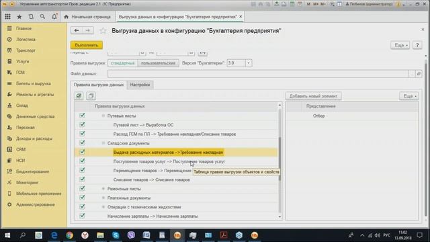Screen dimensions: 430x242
Task: Click Добавить новый элемент button
Action: (314, 96)
